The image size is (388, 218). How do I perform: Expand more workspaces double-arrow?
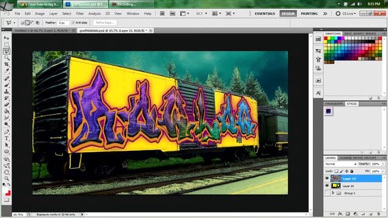pyautogui.click(x=325, y=13)
